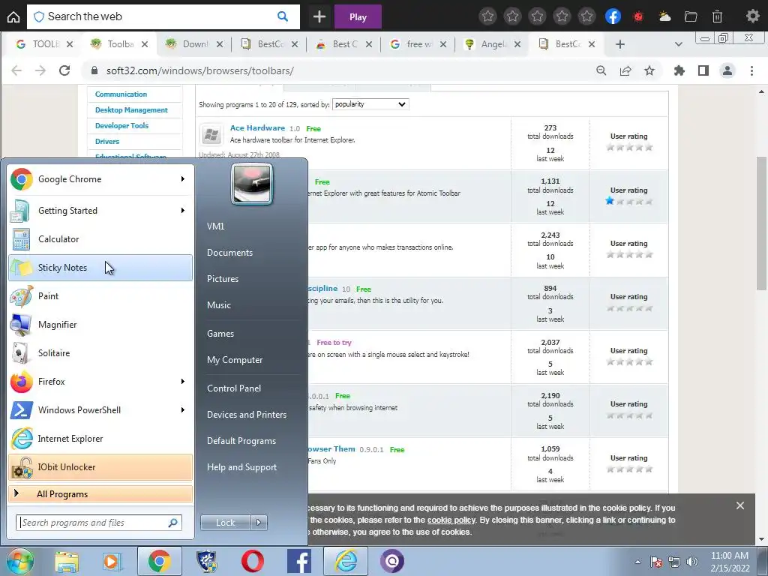Open Documents from Start menu
This screenshot has height=576, width=768.
(x=229, y=252)
